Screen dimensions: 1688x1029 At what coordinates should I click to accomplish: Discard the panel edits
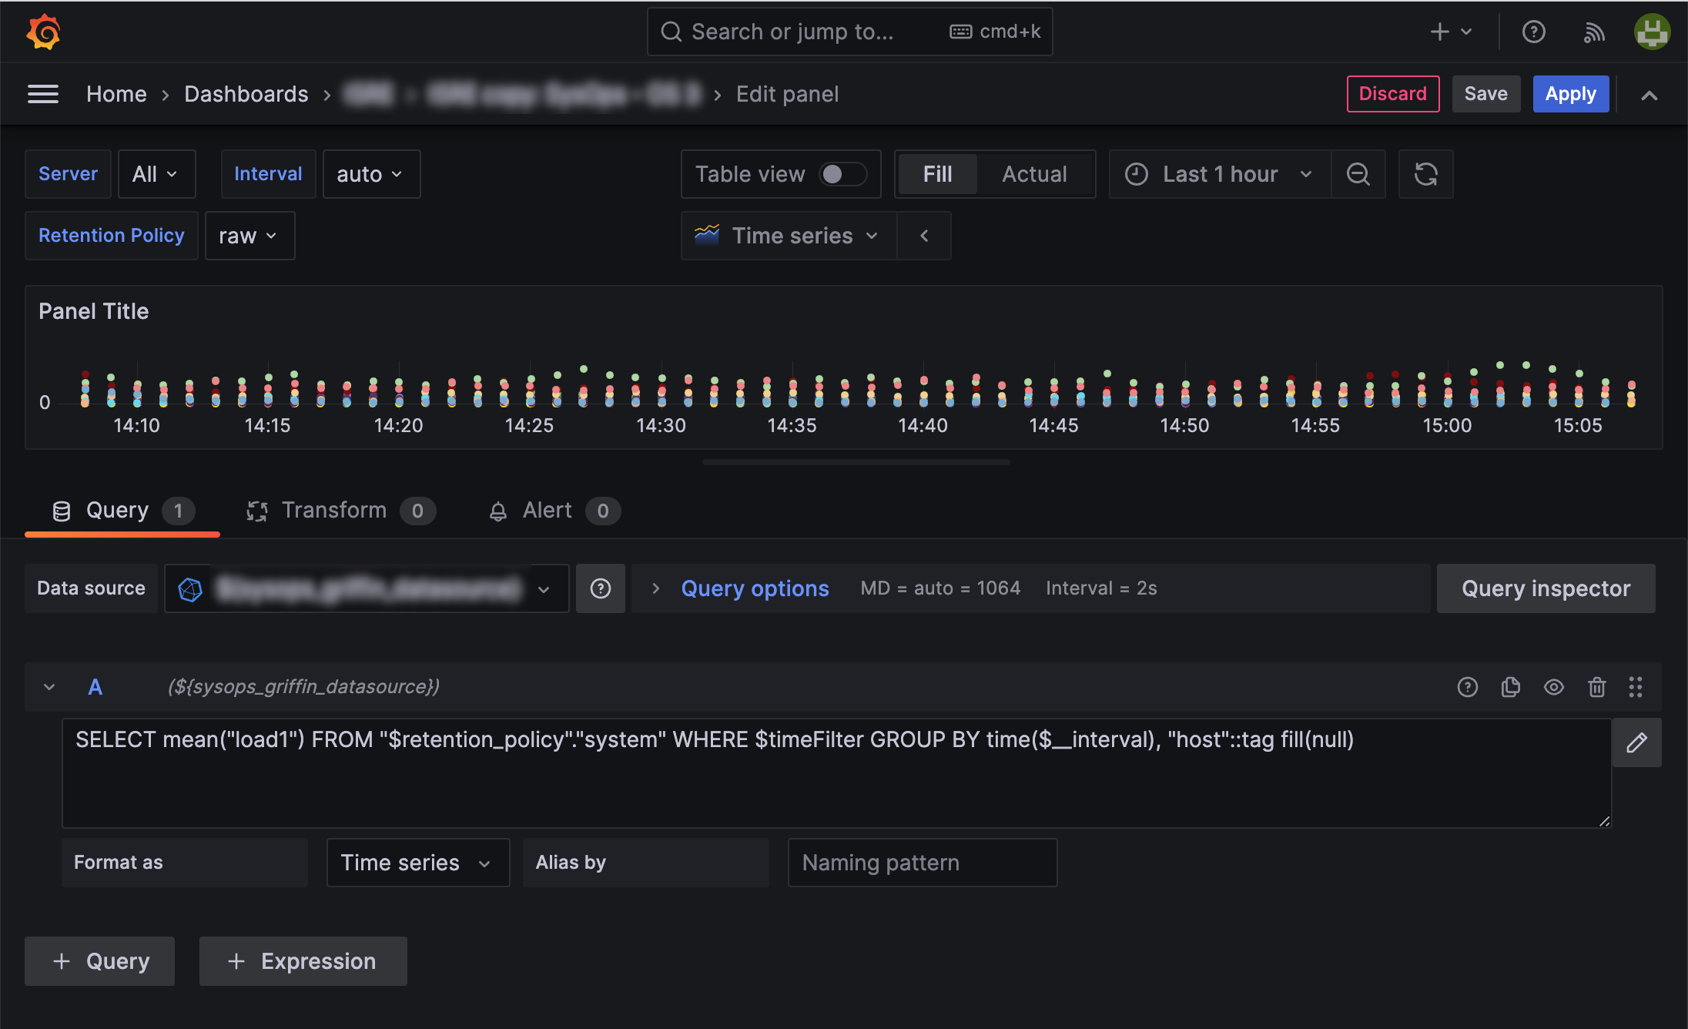point(1393,93)
